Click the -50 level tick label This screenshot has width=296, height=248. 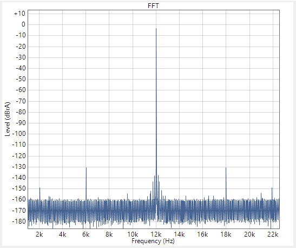click(x=21, y=79)
